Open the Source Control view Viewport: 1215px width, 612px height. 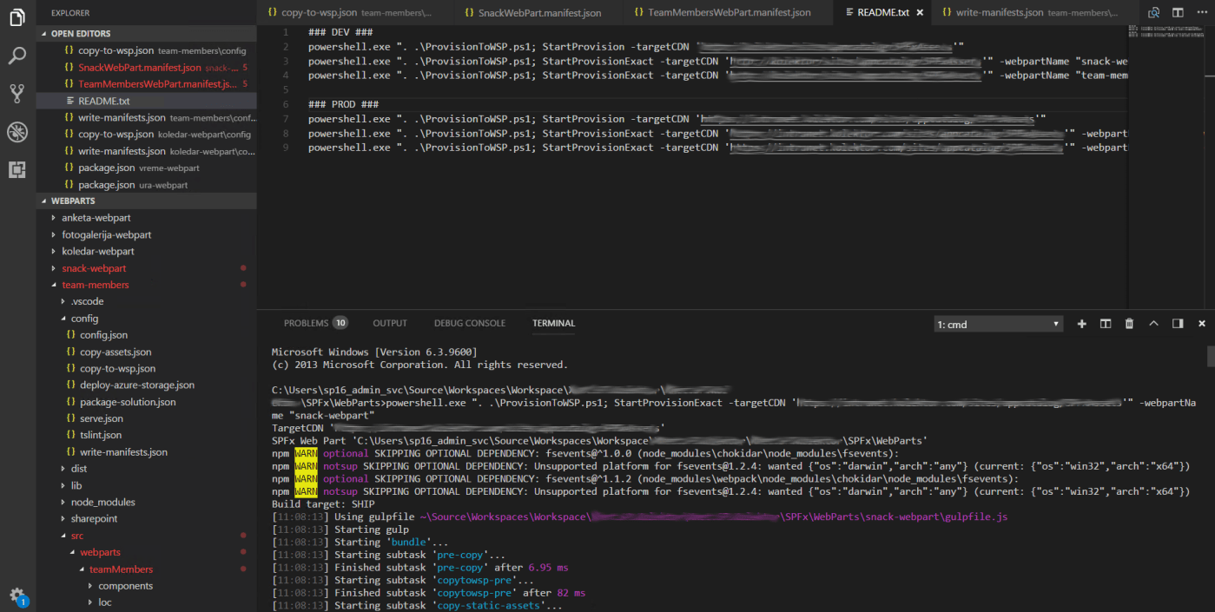pyautogui.click(x=17, y=94)
